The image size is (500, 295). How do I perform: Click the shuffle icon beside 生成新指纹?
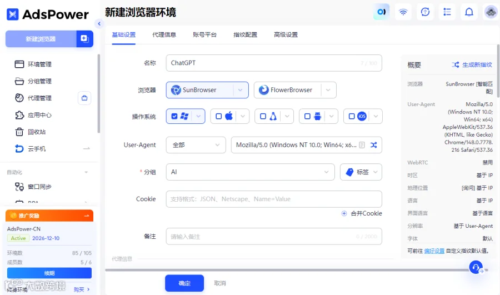click(456, 65)
